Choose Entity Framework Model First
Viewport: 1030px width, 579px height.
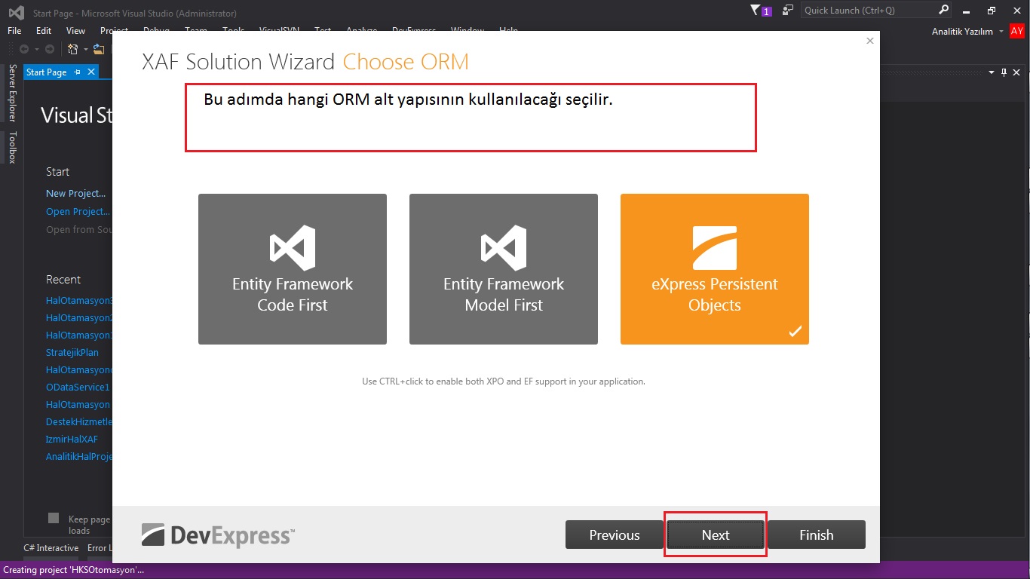(x=503, y=269)
